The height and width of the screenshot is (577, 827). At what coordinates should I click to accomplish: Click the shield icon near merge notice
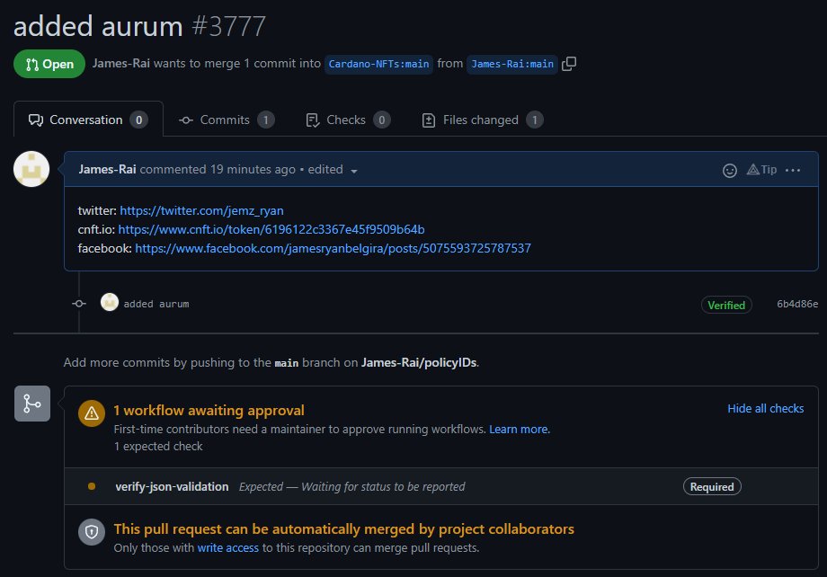pos(92,532)
